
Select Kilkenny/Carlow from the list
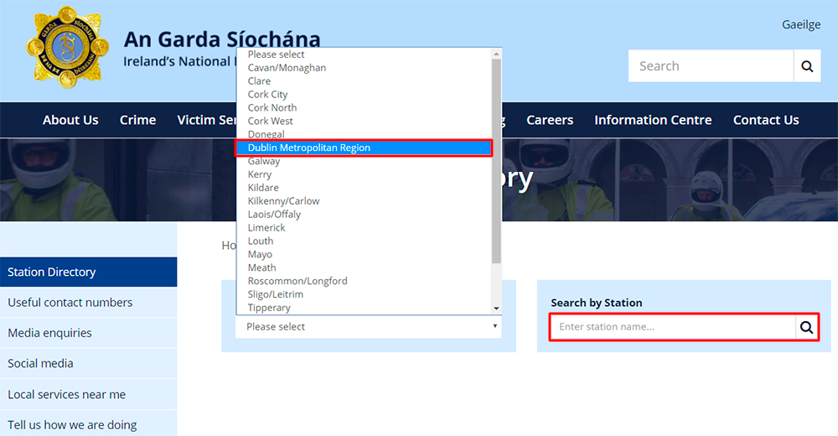[x=364, y=201]
